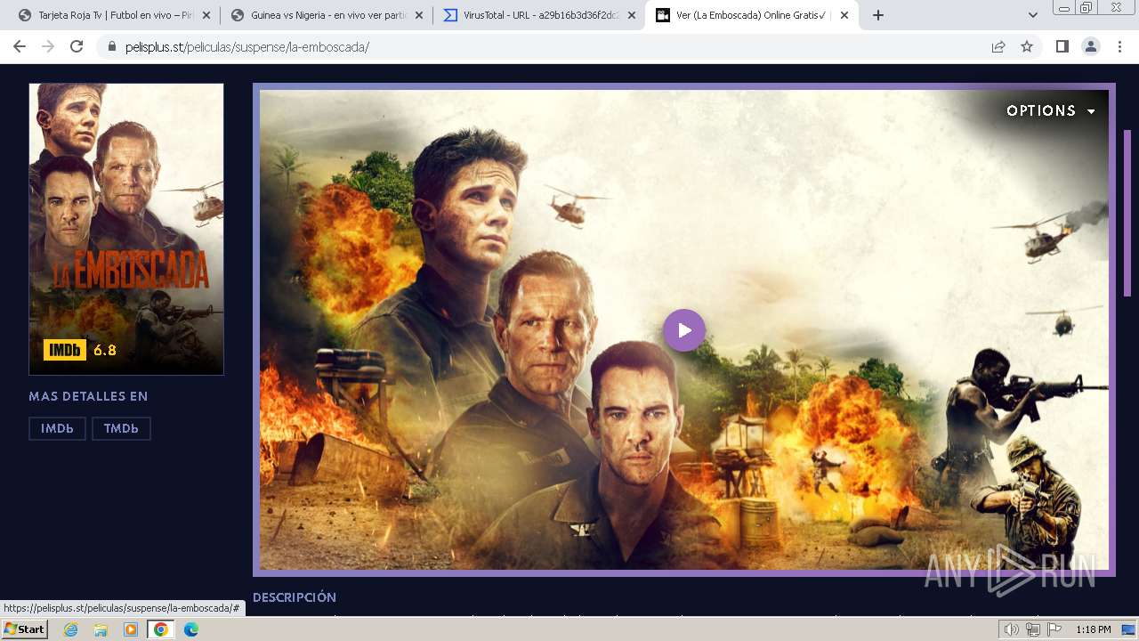Close the VirusTotal tab
Image resolution: width=1139 pixels, height=641 pixels.
coord(631,15)
